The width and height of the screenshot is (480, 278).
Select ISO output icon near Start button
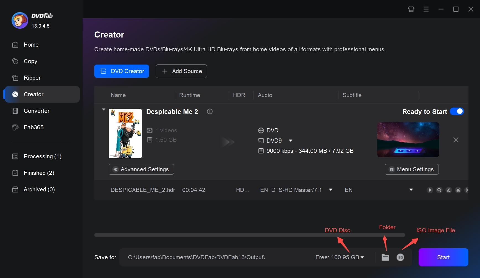pos(400,257)
